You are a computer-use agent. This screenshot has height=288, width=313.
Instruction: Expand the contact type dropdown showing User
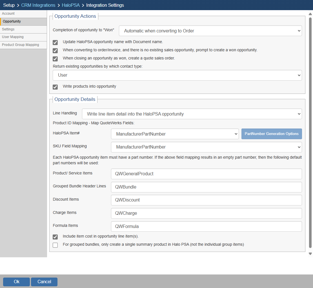[177, 75]
